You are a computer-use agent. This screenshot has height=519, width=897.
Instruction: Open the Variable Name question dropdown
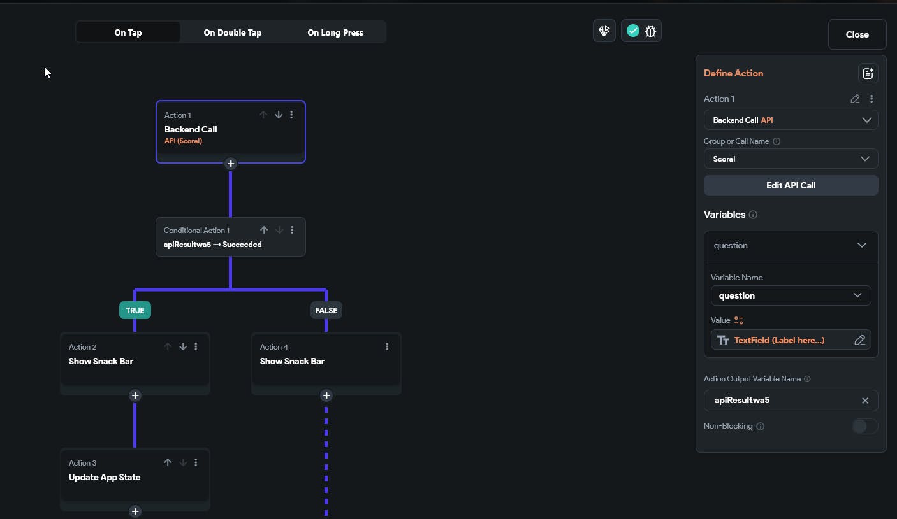tap(791, 295)
